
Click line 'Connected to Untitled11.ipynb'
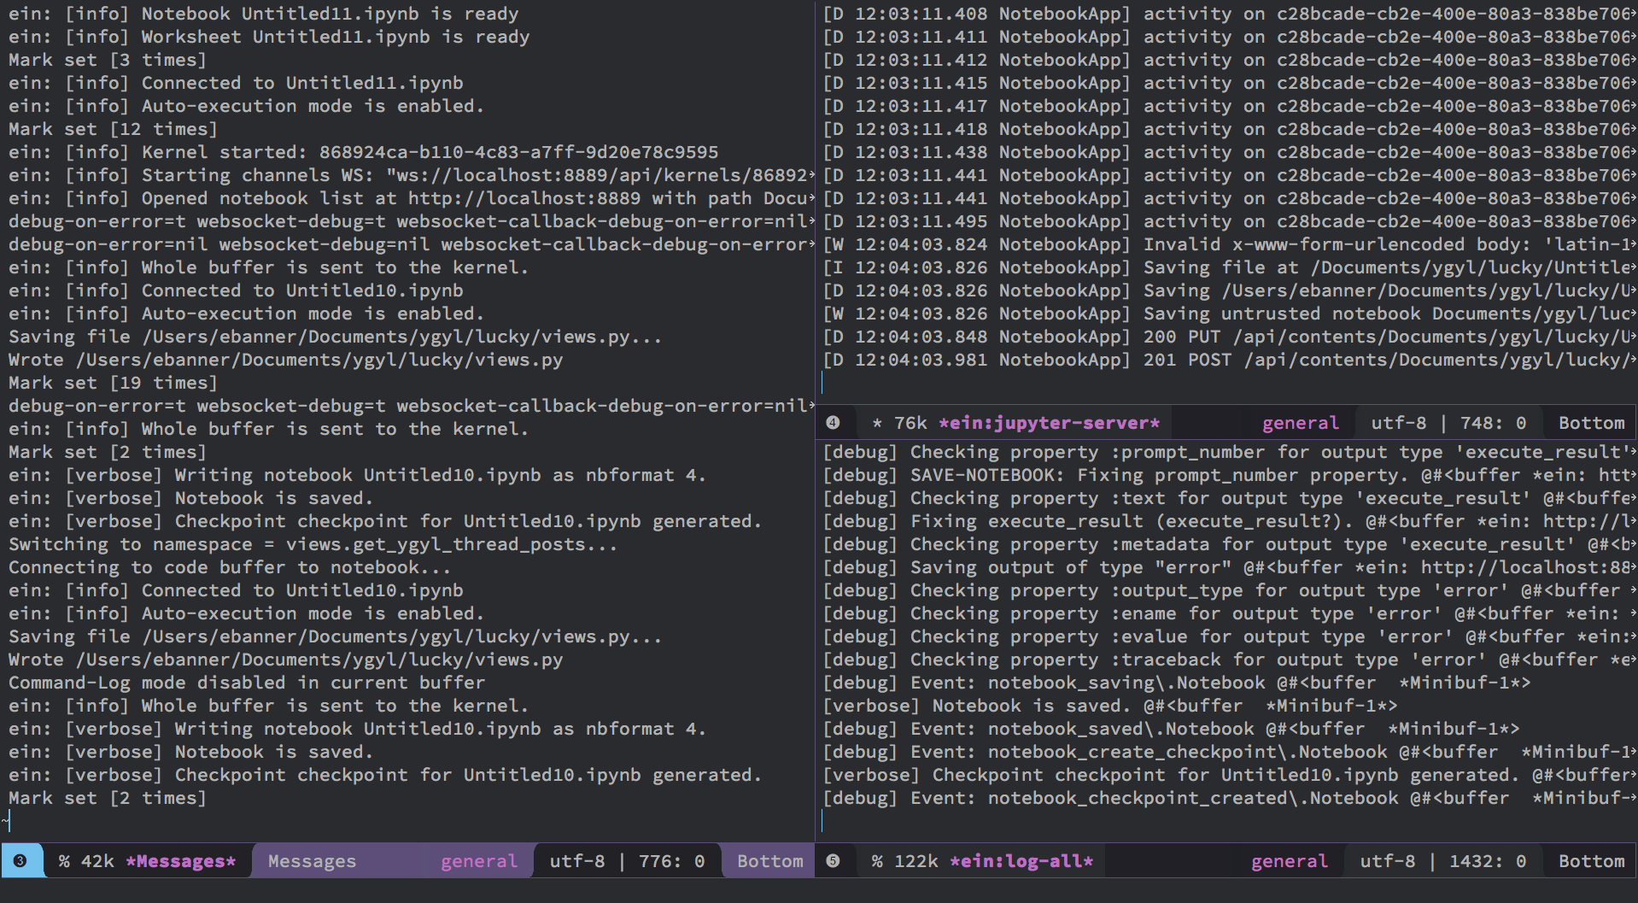(x=236, y=83)
